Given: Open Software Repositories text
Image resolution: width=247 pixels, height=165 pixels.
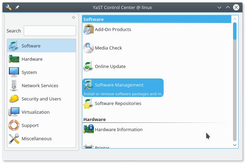Looking at the screenshot, I should tap(118, 104).
